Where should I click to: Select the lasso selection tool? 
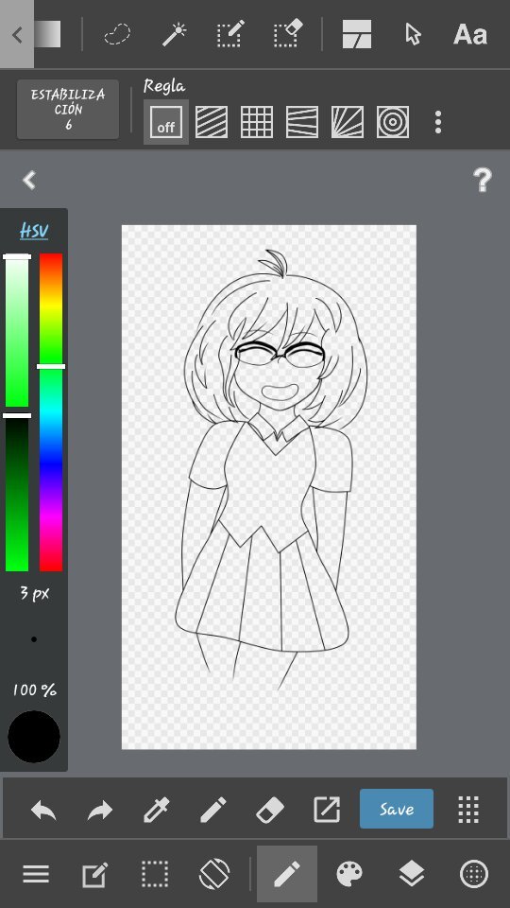(x=117, y=34)
